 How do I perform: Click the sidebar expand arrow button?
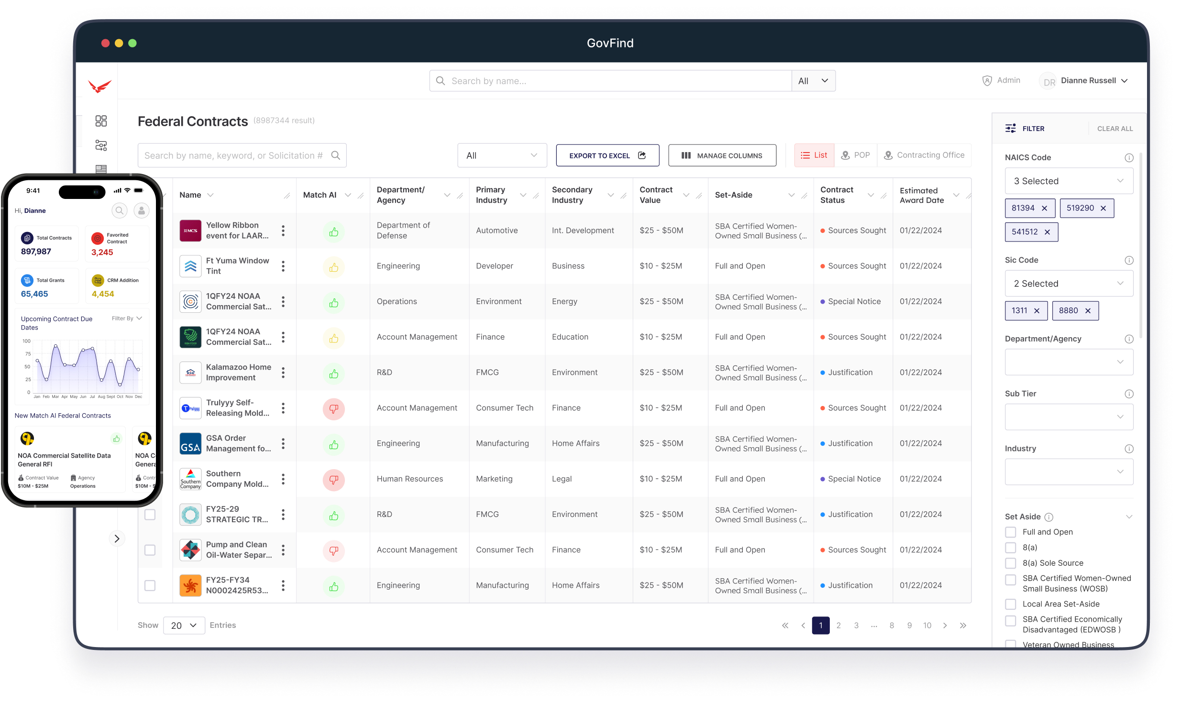coord(117,539)
